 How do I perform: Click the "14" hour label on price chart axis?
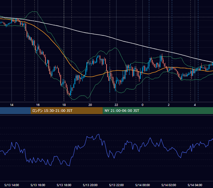click(x=12, y=105)
